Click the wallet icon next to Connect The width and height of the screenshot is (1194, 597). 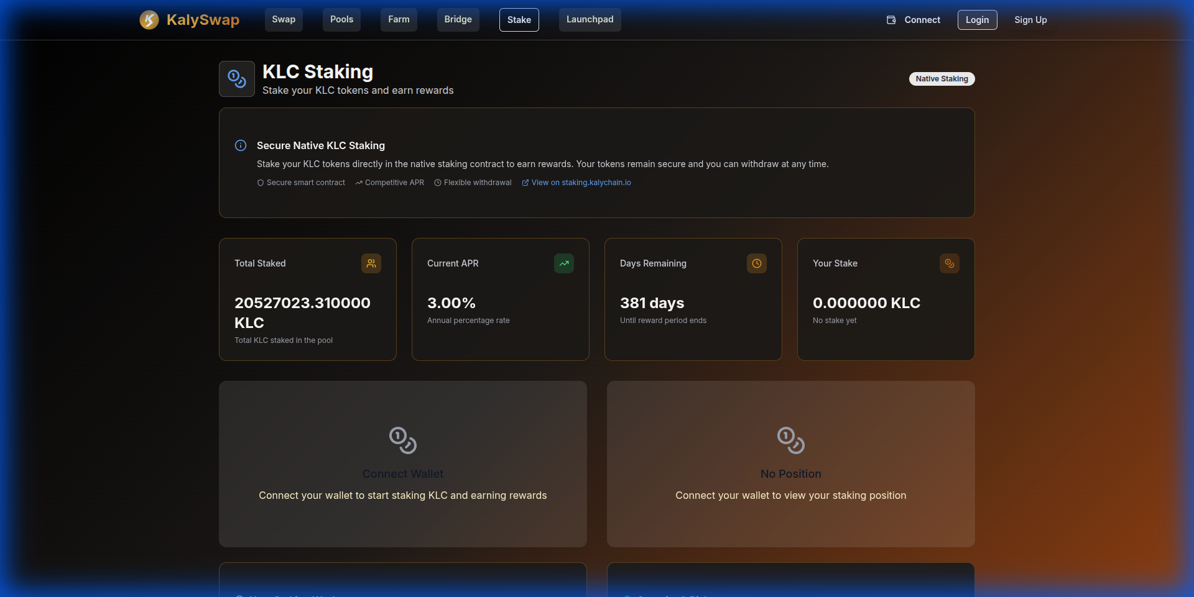pos(891,19)
